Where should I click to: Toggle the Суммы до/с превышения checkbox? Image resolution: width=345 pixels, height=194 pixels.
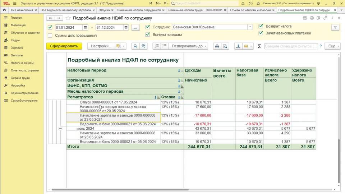(x=50, y=36)
